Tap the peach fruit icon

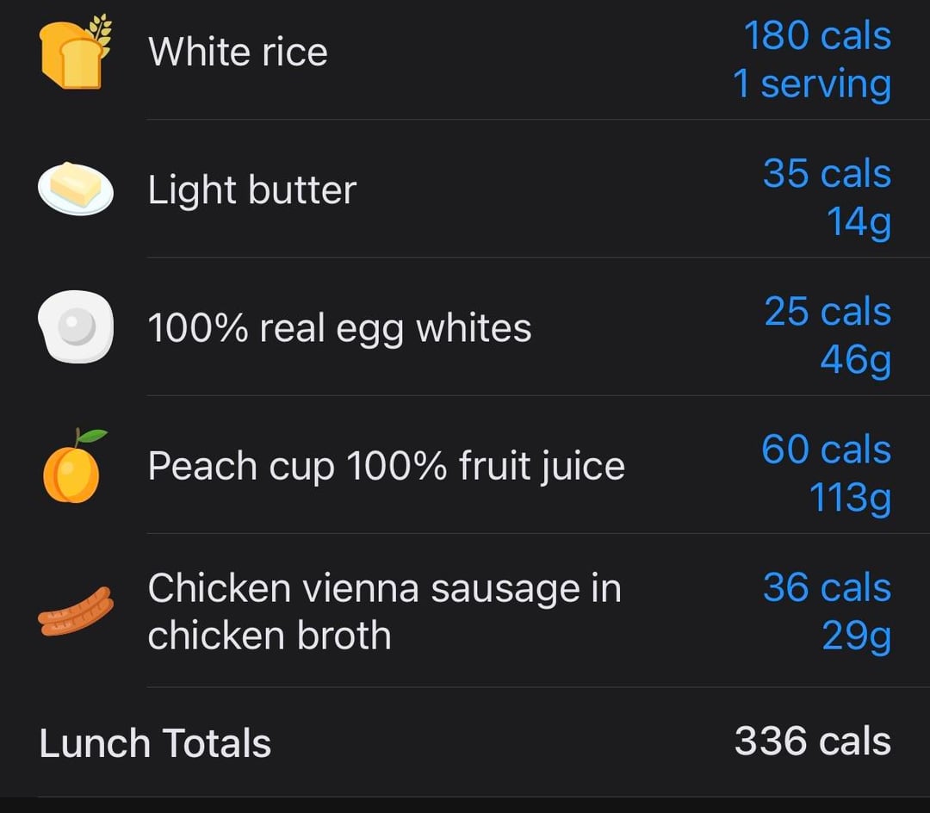tap(73, 466)
